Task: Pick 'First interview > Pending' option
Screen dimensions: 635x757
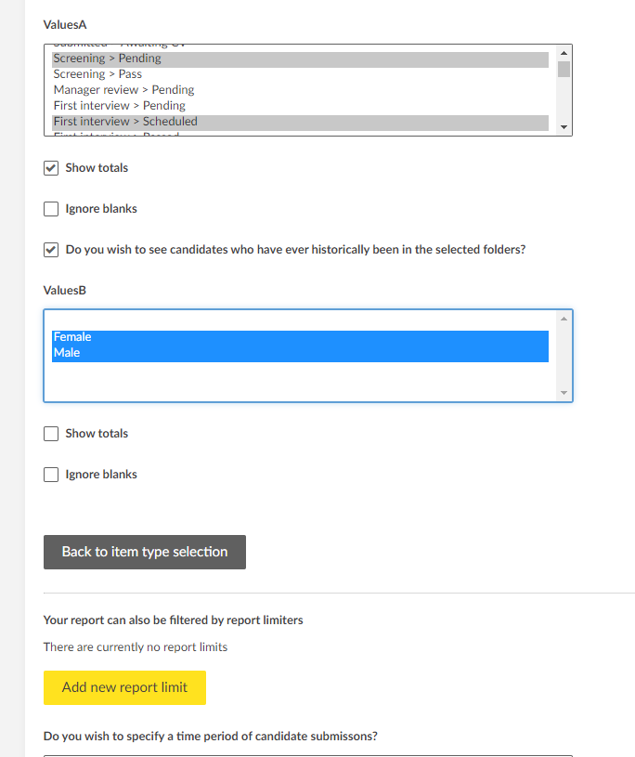Action: click(119, 106)
